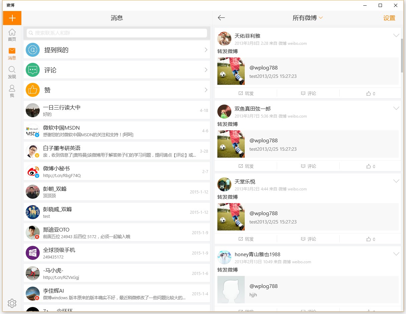Go to 首页 home in sidebar
This screenshot has height=314, width=406.
tap(12, 35)
